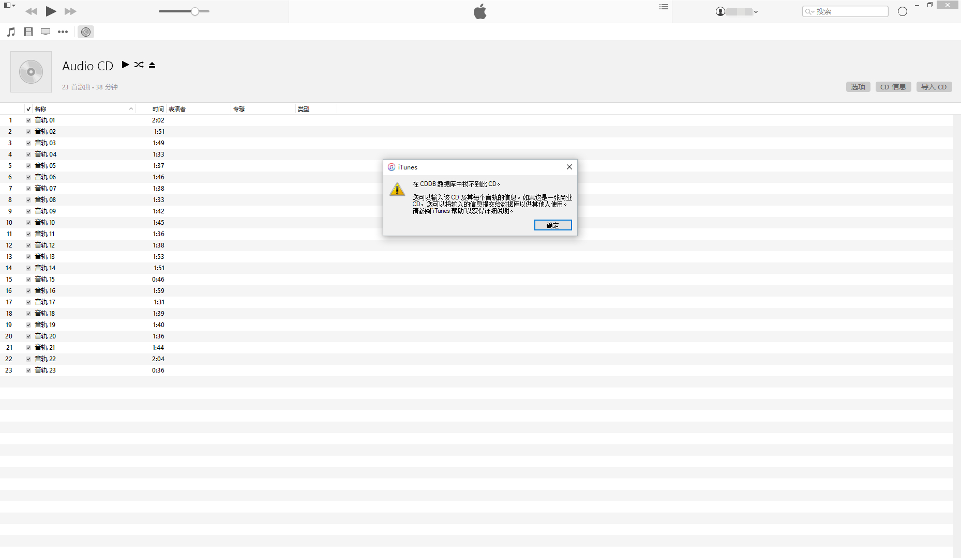
Task: Uncheck the checkbox for 音轨 08
Action: (28, 200)
